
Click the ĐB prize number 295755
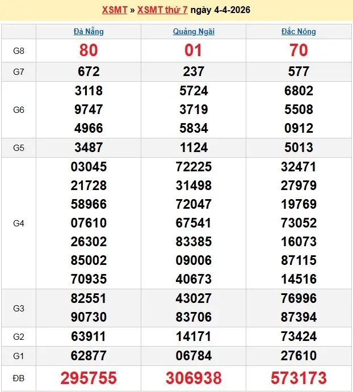point(89,378)
